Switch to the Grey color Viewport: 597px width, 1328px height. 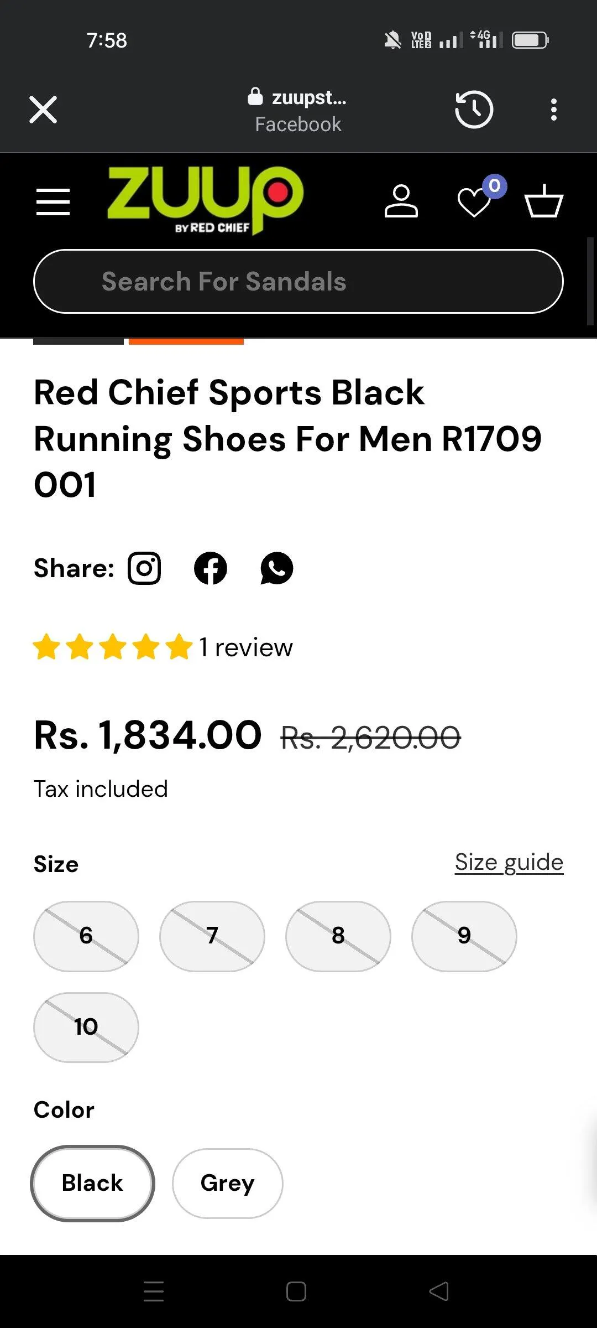coord(227,1183)
